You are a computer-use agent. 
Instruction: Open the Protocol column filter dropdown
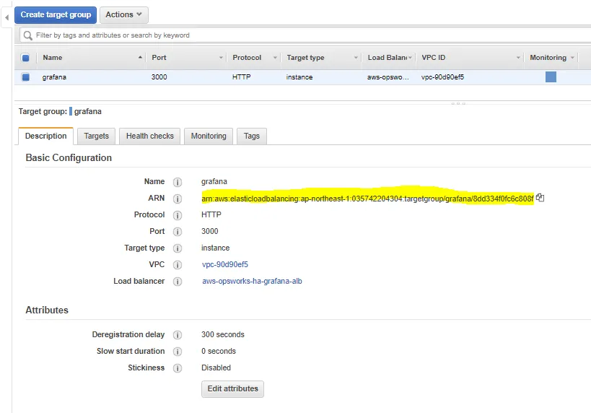click(273, 58)
